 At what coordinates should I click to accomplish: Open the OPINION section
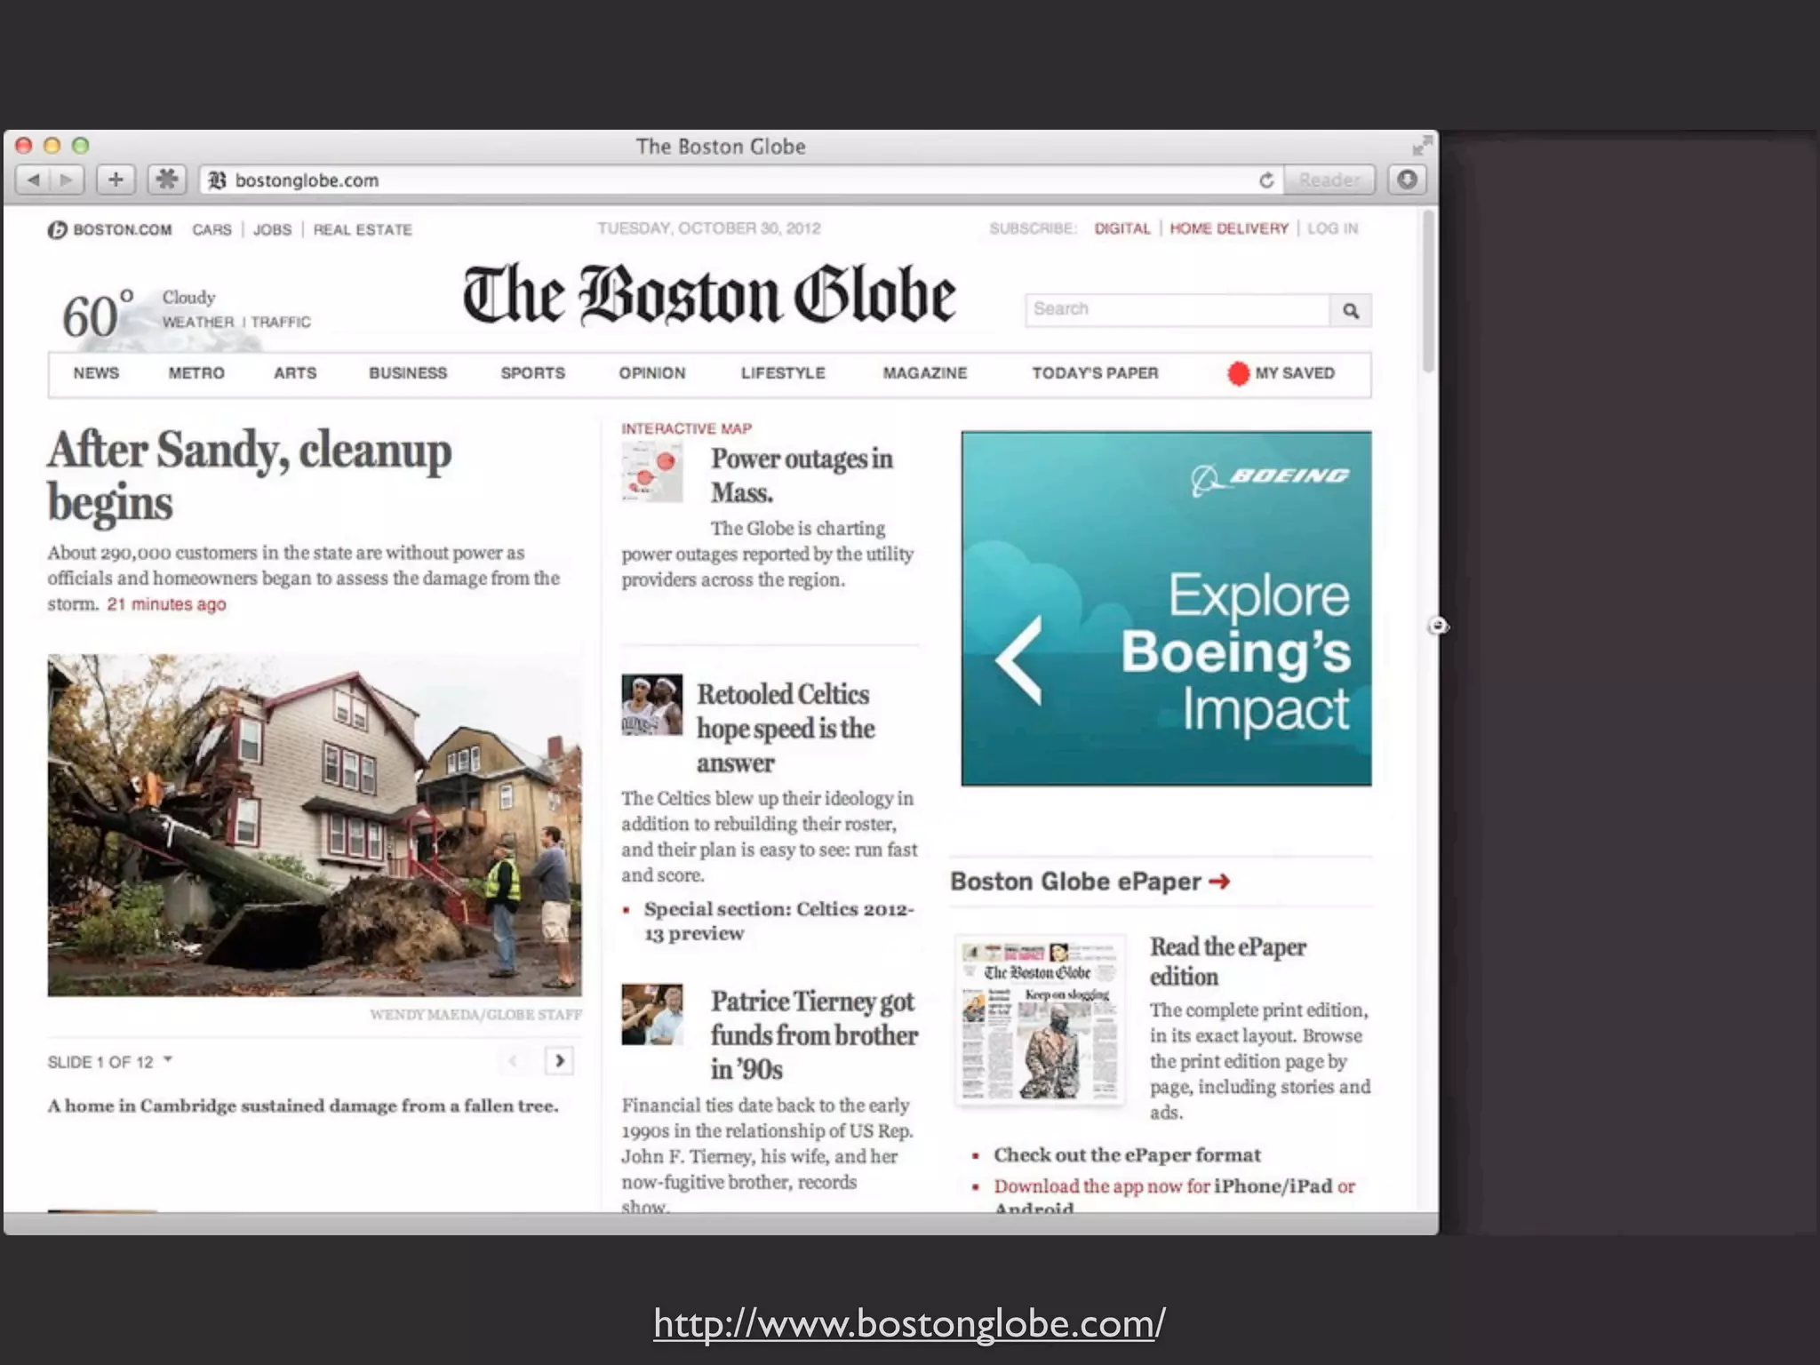(652, 373)
